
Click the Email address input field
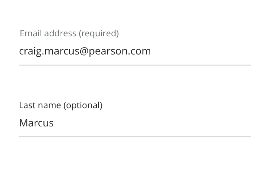click(x=135, y=51)
